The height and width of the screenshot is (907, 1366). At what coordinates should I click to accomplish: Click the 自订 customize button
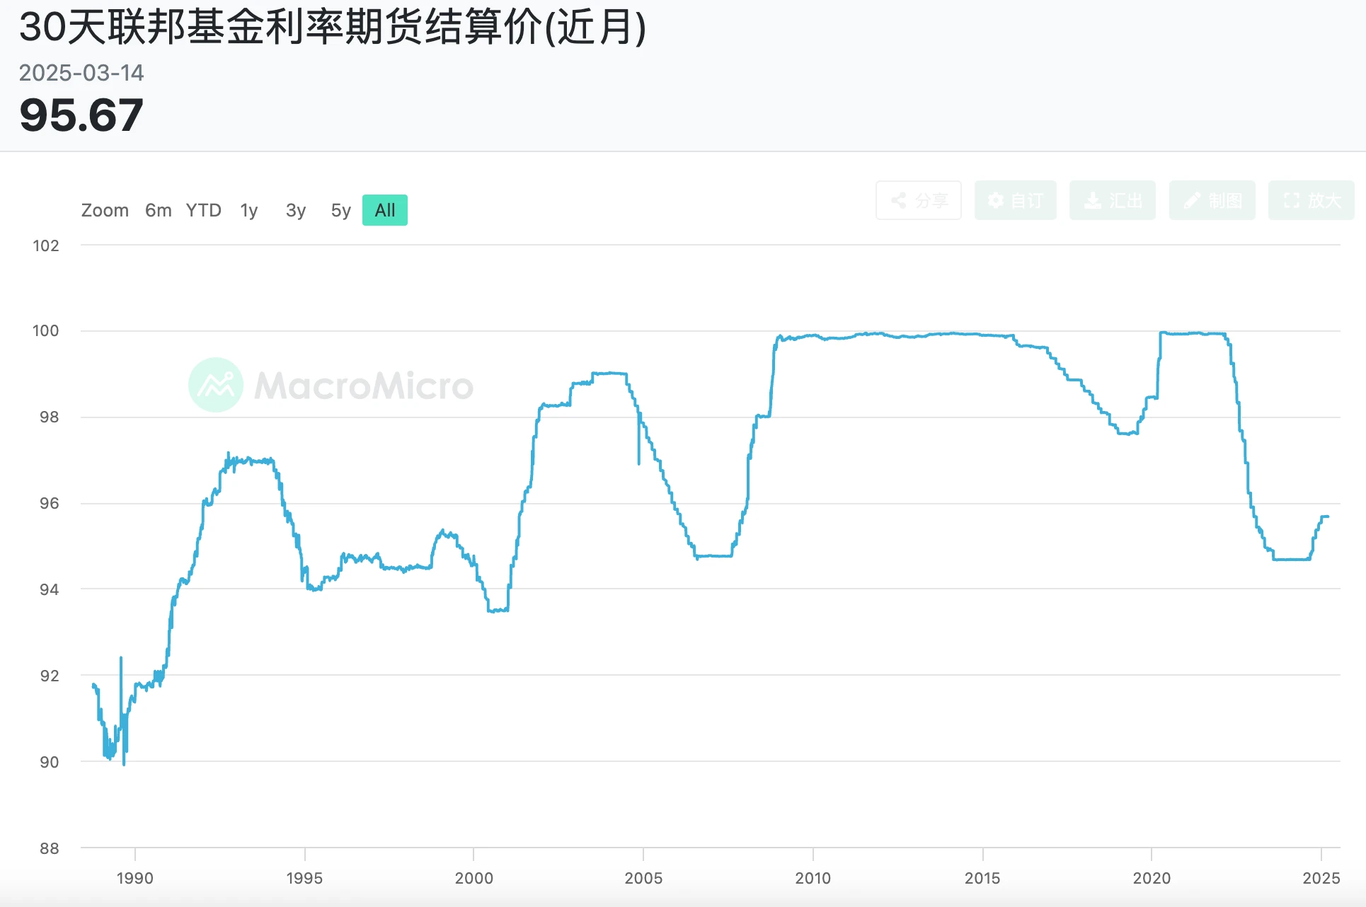(x=1016, y=200)
